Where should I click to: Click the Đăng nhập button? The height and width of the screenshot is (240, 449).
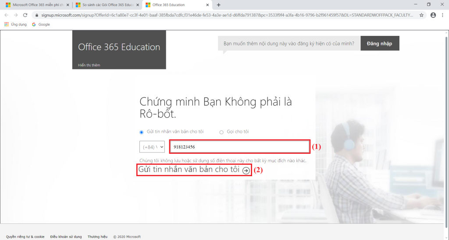point(380,43)
